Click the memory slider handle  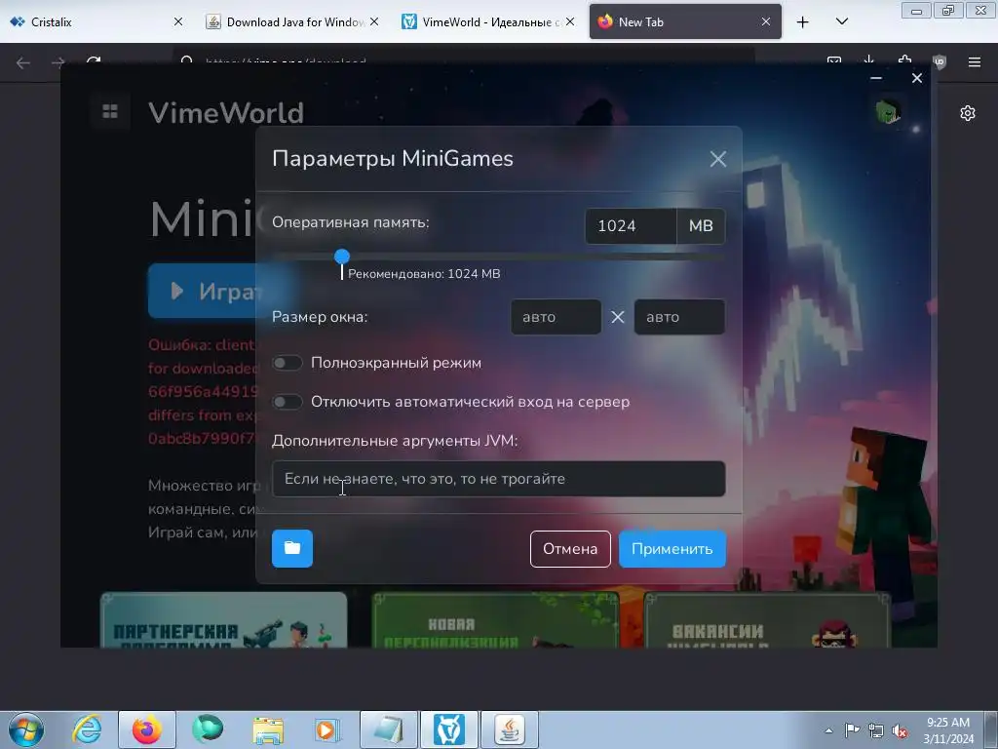pyautogui.click(x=342, y=256)
